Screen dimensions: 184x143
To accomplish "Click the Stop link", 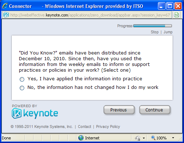I will pos(155,32).
